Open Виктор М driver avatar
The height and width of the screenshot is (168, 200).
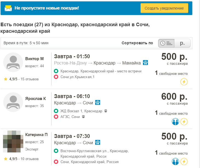pos(13,62)
